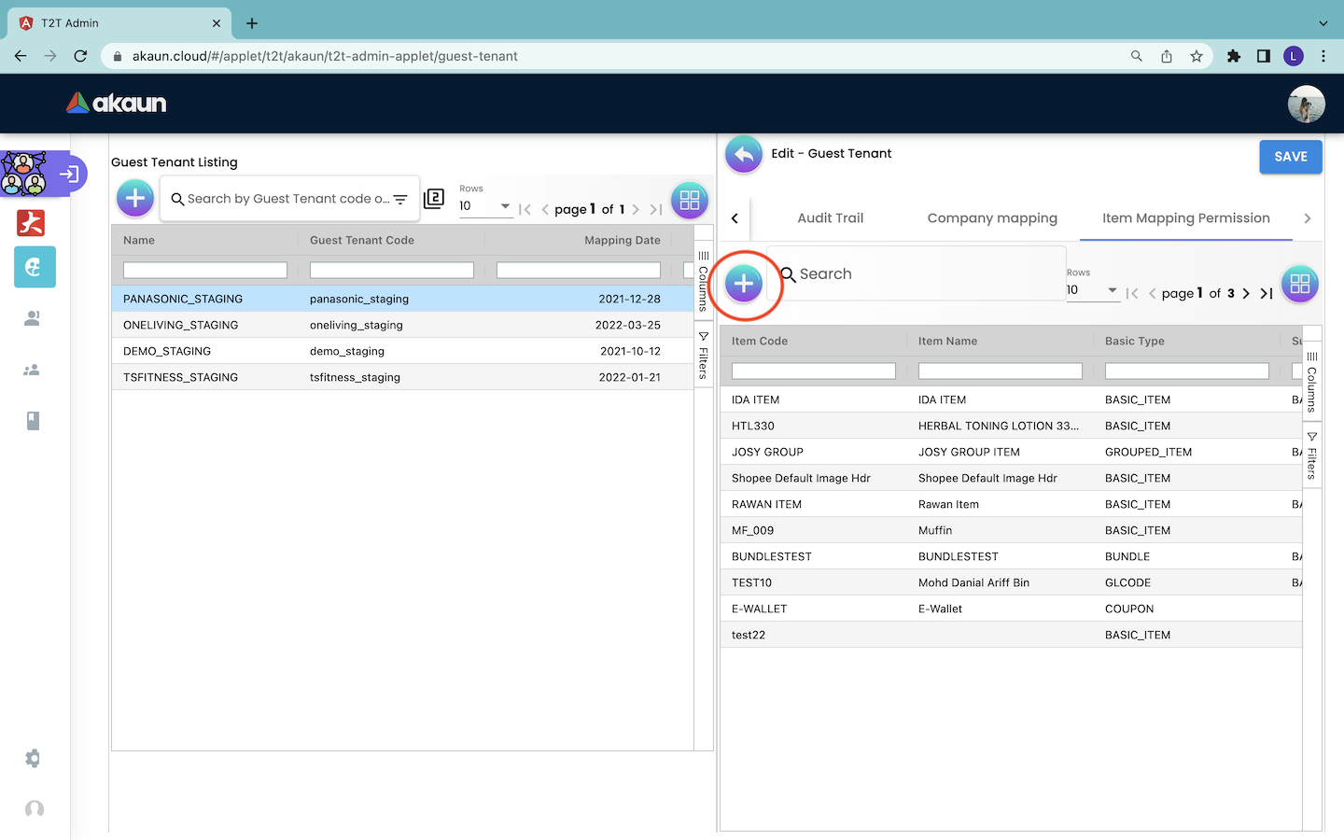Switch to the Audit Trail tab
The image size is (1344, 840).
(830, 218)
